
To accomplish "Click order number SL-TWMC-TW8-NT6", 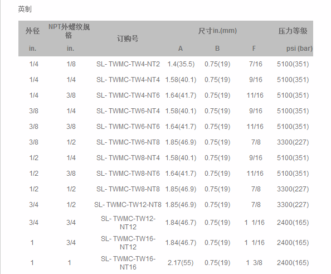I will [128, 174].
